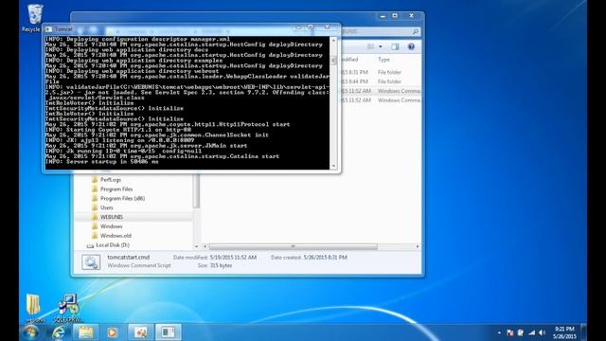
Task: Click the Date modified value in details pane
Action: pyautogui.click(x=233, y=257)
